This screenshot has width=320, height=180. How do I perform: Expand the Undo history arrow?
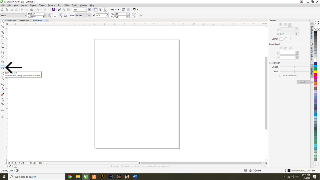click(x=41, y=9)
